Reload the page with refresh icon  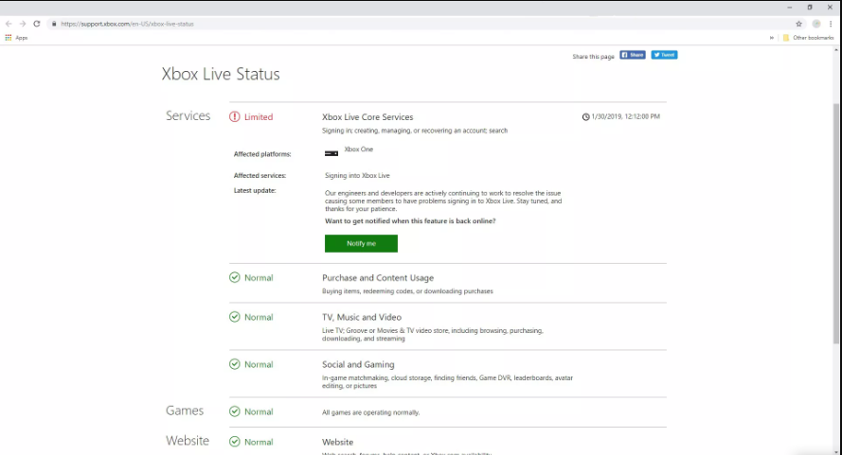[37, 24]
